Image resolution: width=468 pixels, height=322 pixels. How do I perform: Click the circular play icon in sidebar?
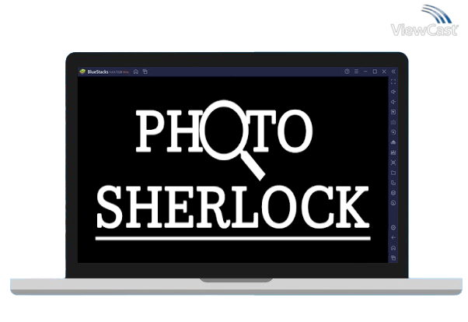pyautogui.click(x=393, y=132)
